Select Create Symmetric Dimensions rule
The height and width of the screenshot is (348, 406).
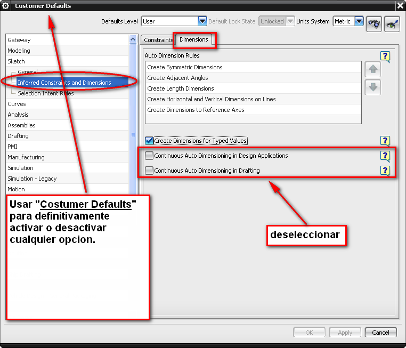click(185, 67)
